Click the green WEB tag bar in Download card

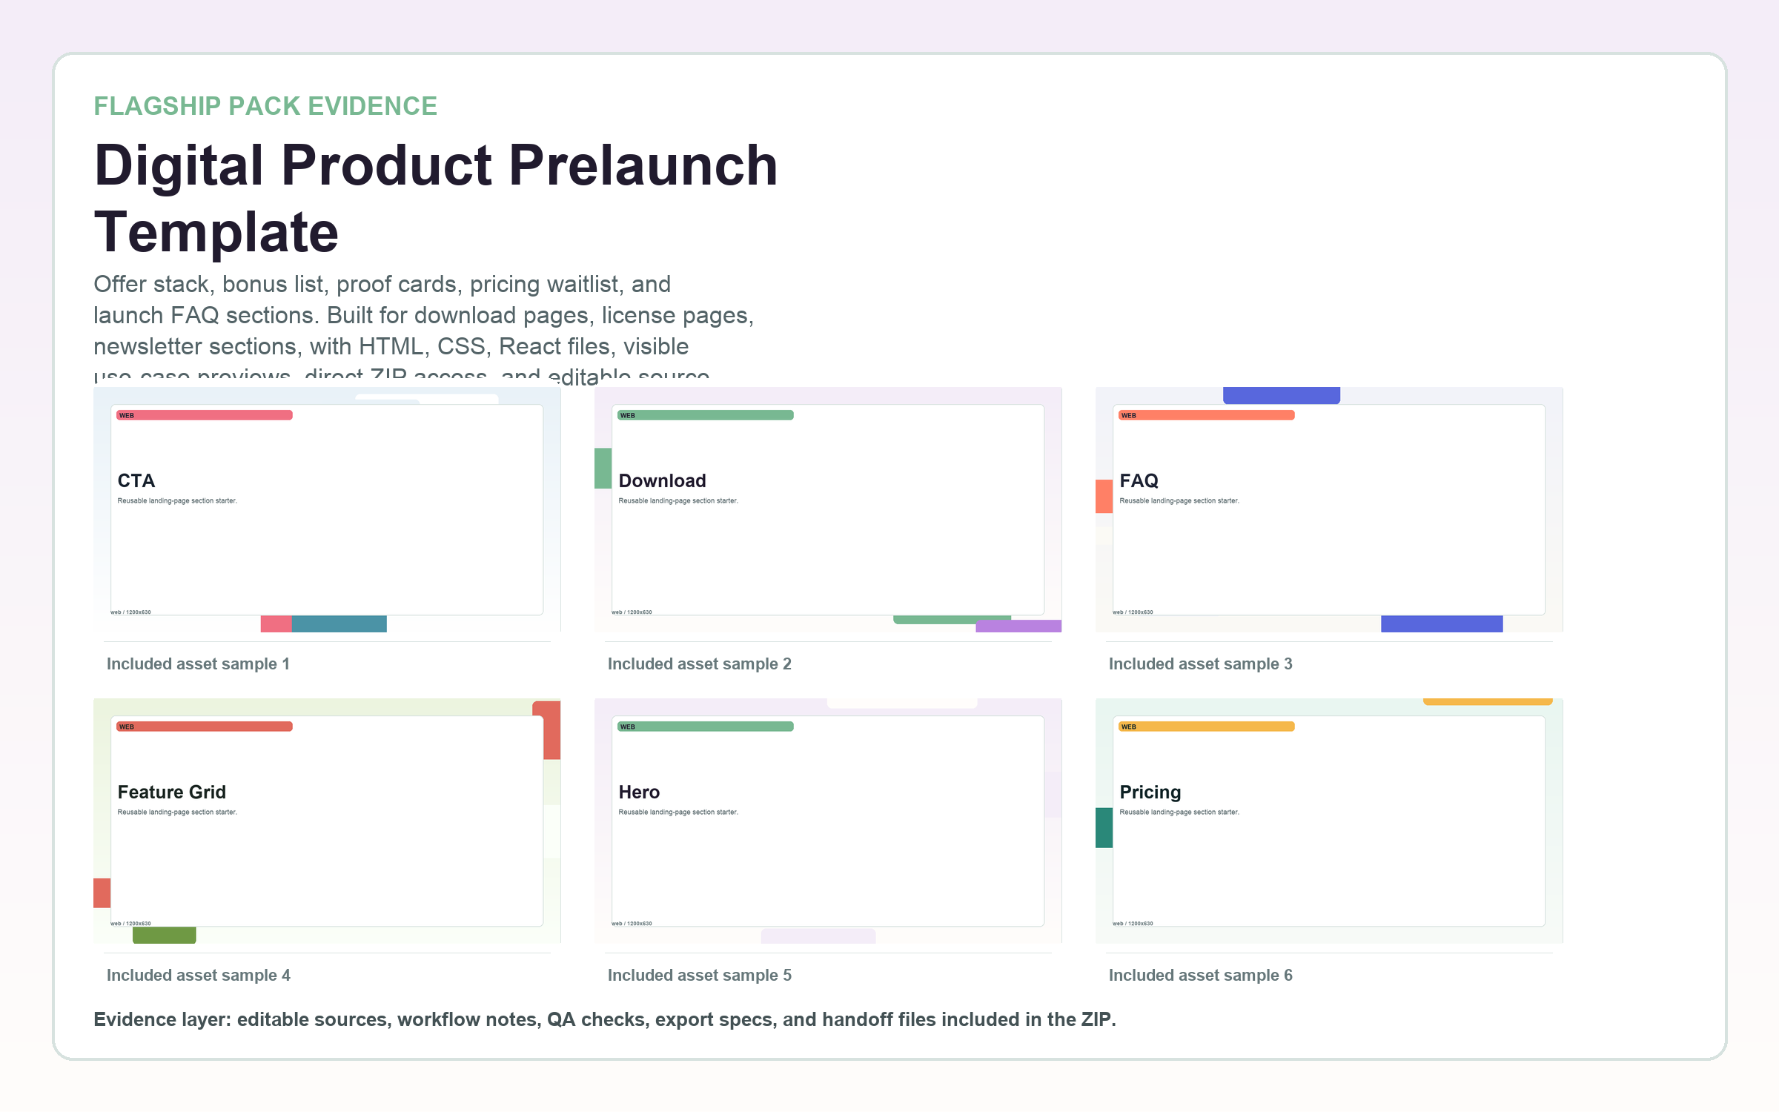tap(706, 415)
